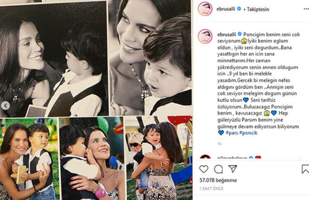Save post with bookmark icon
The image size is (309, 200).
tap(305, 169)
